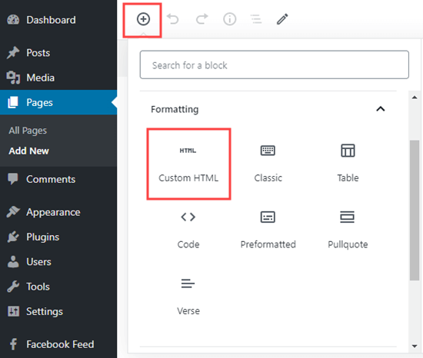
Task: Insert the Table block
Action: [x=348, y=164]
